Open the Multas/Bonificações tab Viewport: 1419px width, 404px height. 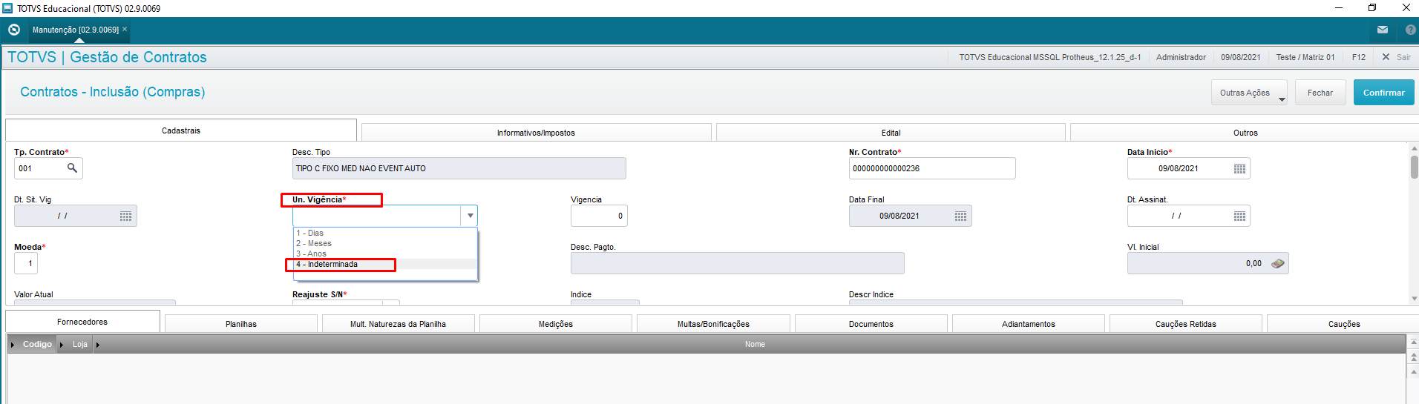pos(713,324)
